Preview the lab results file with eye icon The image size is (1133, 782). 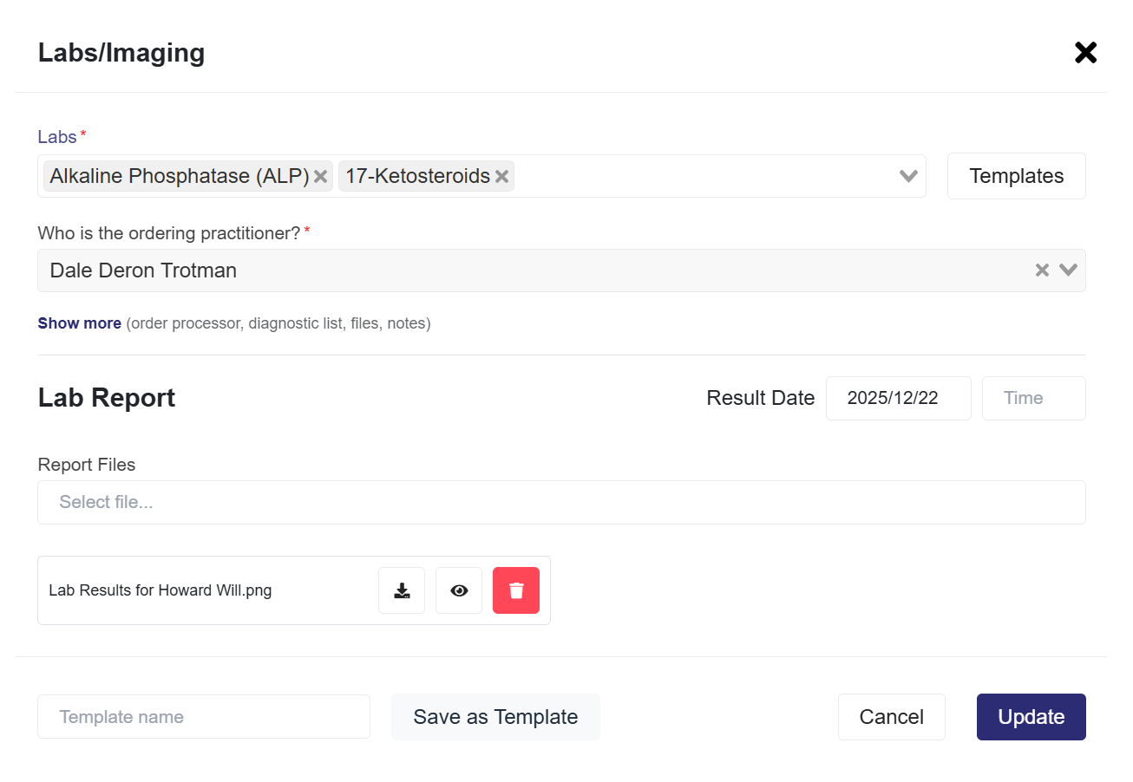(x=459, y=590)
